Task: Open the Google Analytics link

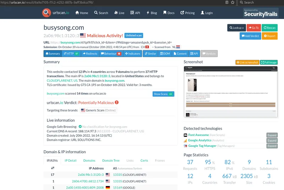Action: [200, 140]
